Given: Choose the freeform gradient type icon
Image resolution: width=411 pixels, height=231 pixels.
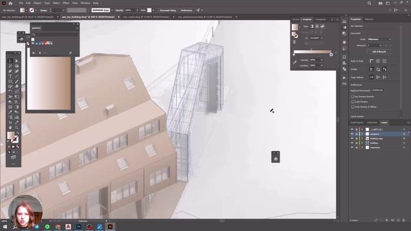Looking at the screenshot, I should pyautogui.click(x=322, y=26).
